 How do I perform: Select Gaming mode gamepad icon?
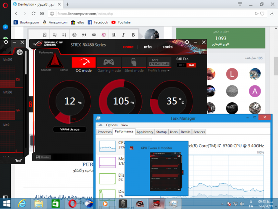tap(109, 63)
